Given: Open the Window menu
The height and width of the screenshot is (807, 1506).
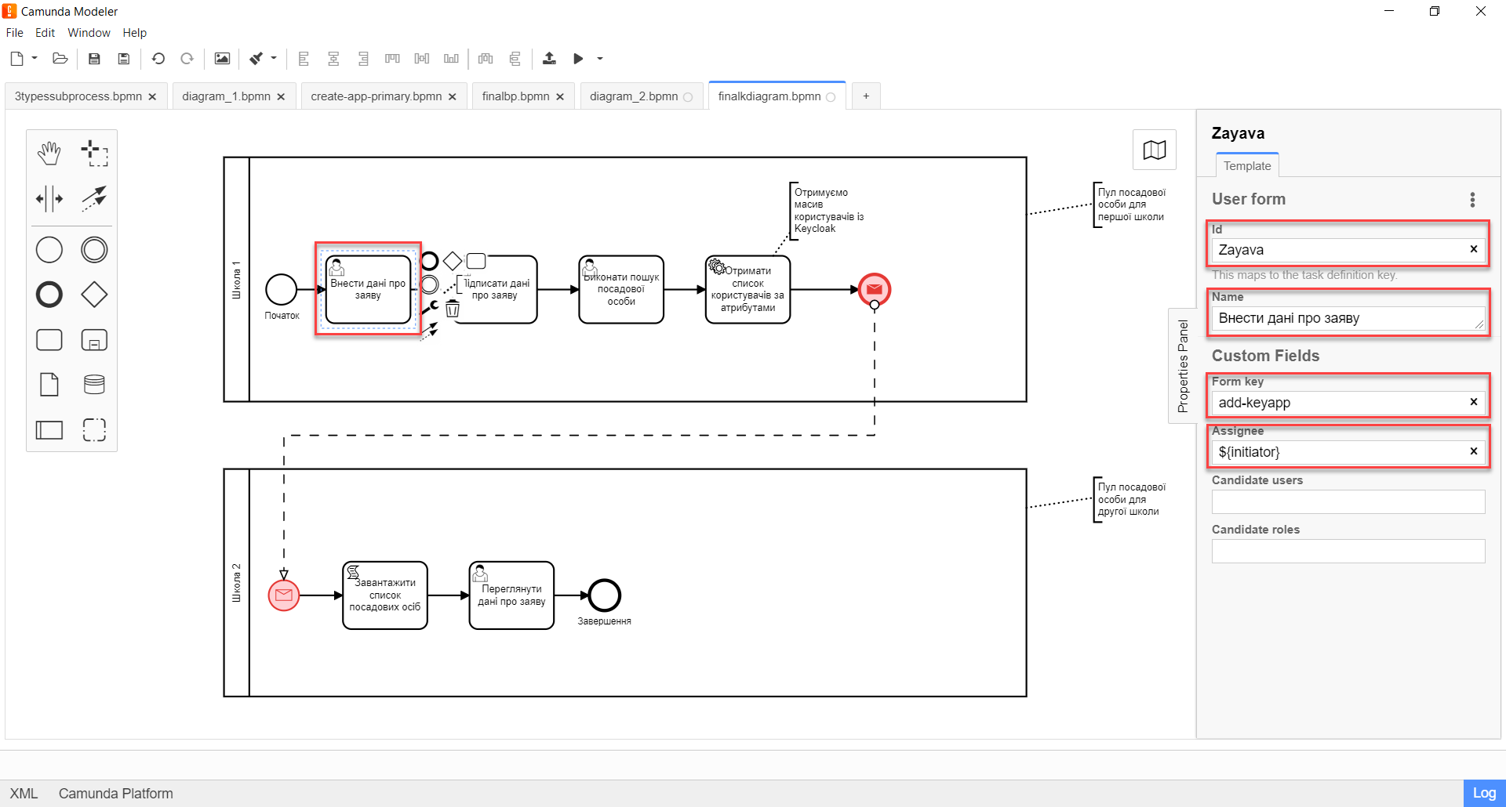Looking at the screenshot, I should 89,33.
